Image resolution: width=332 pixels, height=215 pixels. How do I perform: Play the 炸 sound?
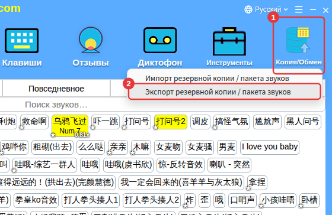coord(190,200)
